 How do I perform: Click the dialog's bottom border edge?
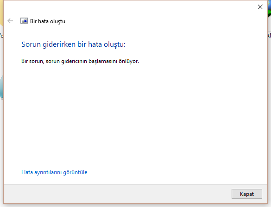click(x=135, y=203)
